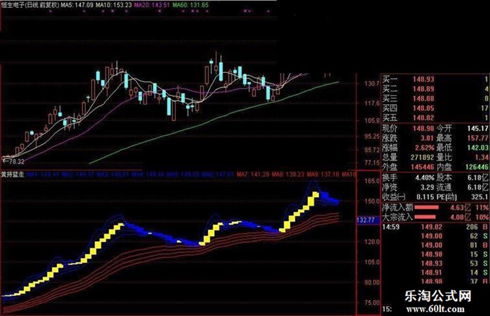
Task: Click the 股本 share capital 6.18亿
Action: click(478, 177)
